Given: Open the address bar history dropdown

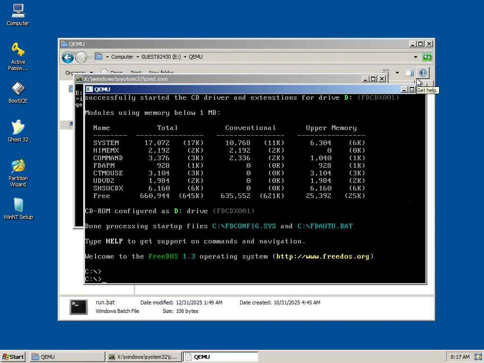Looking at the screenshot, I should click(x=415, y=57).
